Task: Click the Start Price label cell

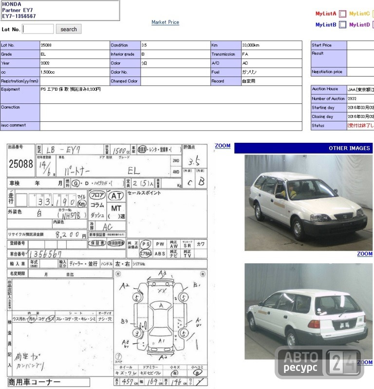Action: 329,45
